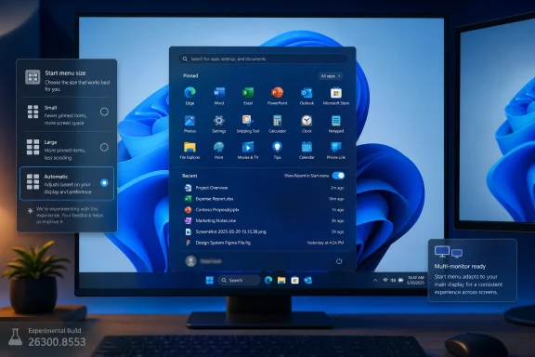Open Contoso Proposal.pptx from Recent
This screenshot has width=535, height=357.
click(x=264, y=210)
